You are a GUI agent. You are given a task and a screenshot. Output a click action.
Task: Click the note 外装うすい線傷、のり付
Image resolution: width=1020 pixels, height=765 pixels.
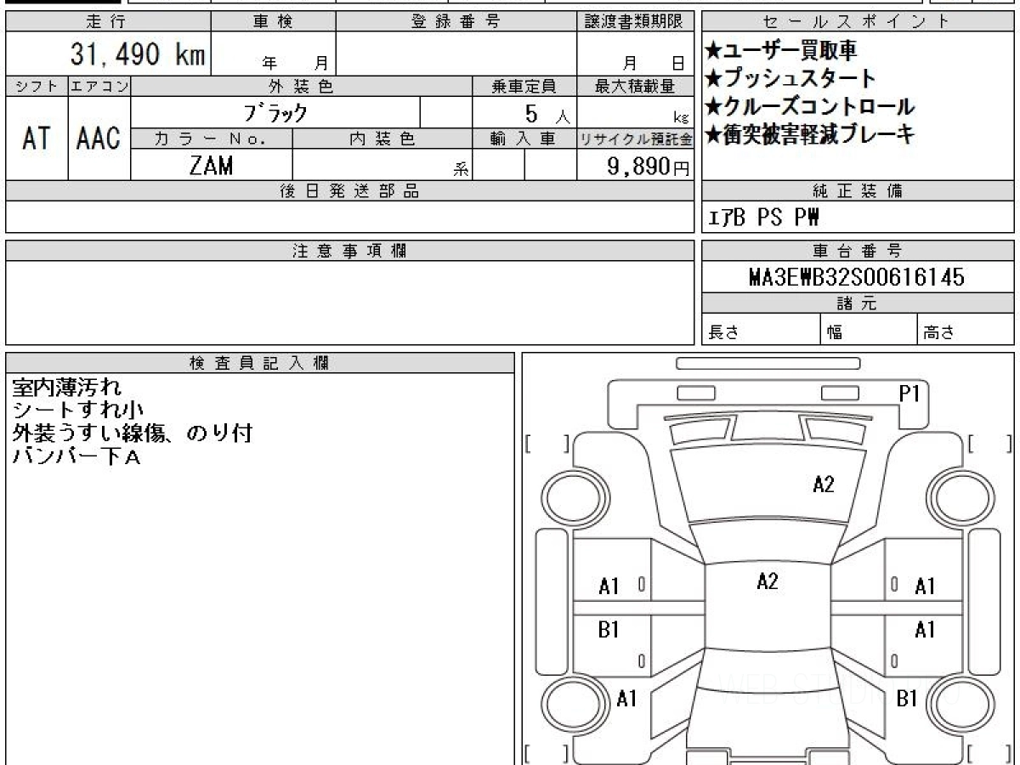pyautogui.click(x=132, y=433)
